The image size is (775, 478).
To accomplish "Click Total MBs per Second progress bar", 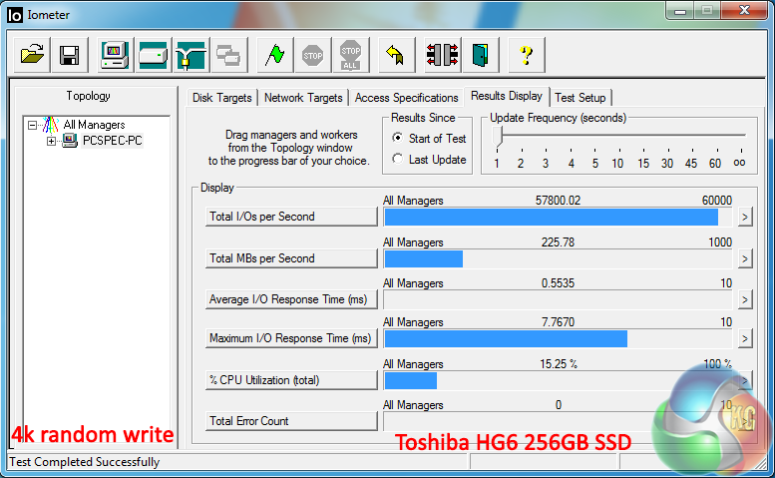I will [x=558, y=258].
